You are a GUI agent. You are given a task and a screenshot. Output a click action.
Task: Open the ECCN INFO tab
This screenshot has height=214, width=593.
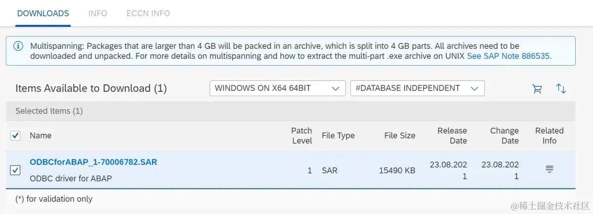point(148,13)
